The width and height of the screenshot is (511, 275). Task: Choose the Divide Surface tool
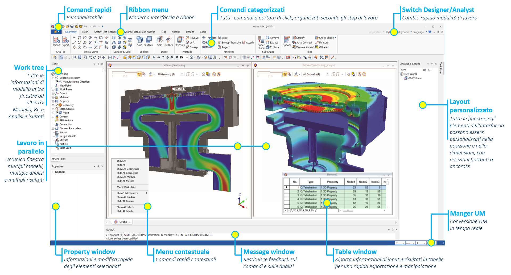coord(169,42)
